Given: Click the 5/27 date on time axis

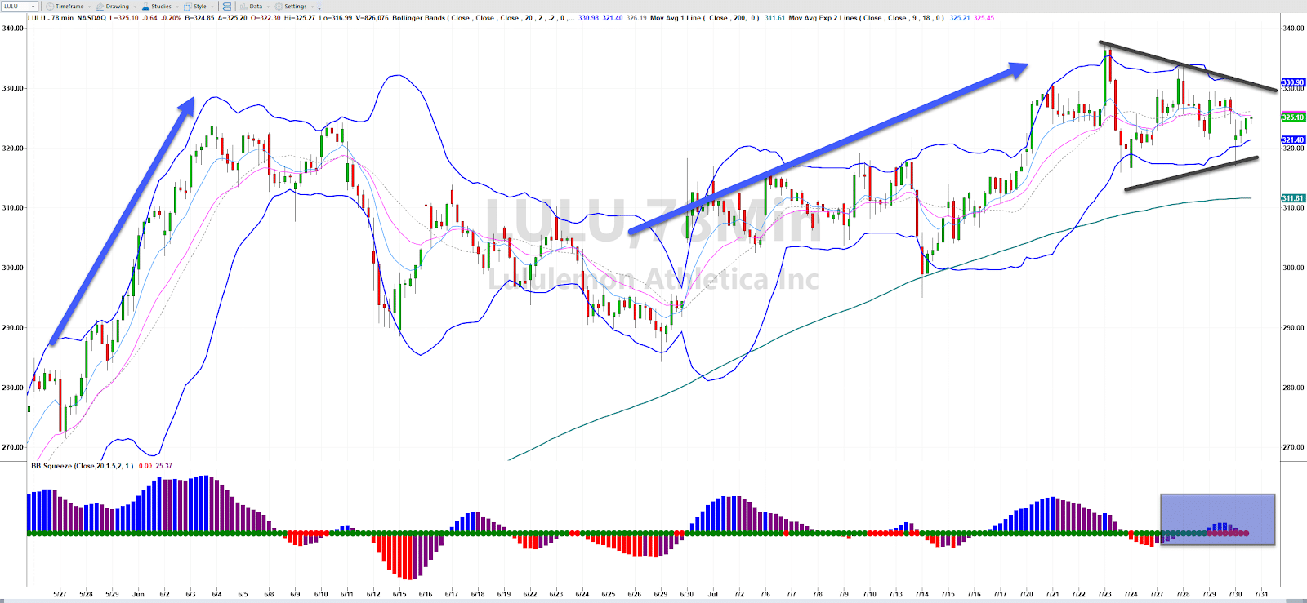Looking at the screenshot, I should [x=60, y=594].
